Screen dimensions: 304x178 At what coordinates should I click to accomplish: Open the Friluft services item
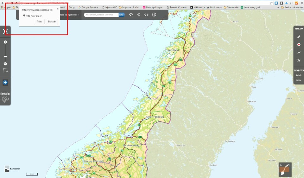click(x=299, y=75)
